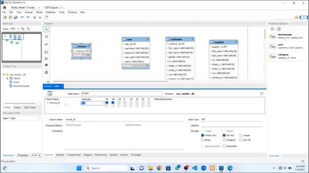Screen dimensions: 309x173
Task: Open the File menu
Action: click(4, 12)
